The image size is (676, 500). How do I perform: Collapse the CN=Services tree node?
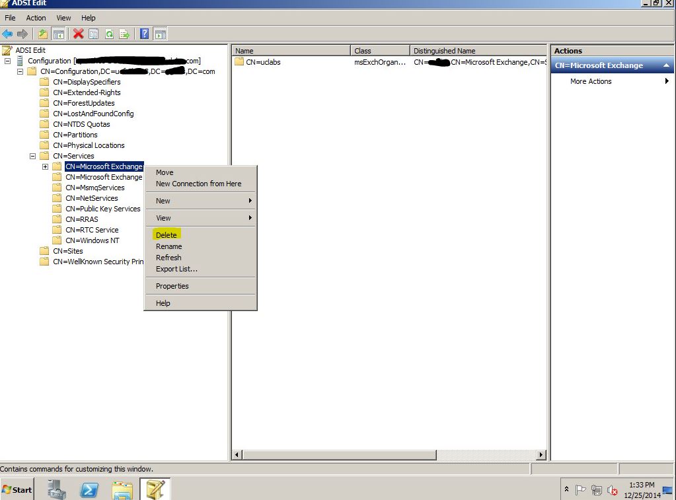click(x=33, y=156)
